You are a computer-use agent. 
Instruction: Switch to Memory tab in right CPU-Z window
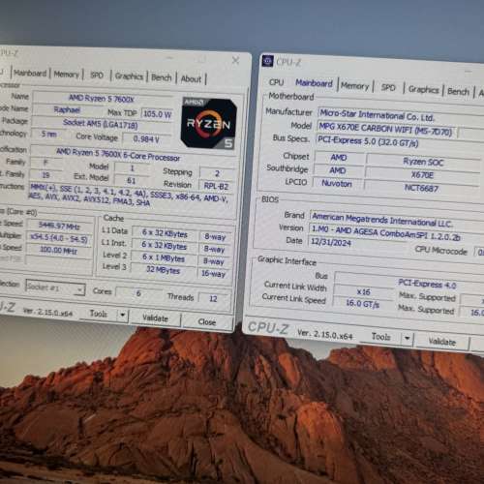pyautogui.click(x=355, y=86)
